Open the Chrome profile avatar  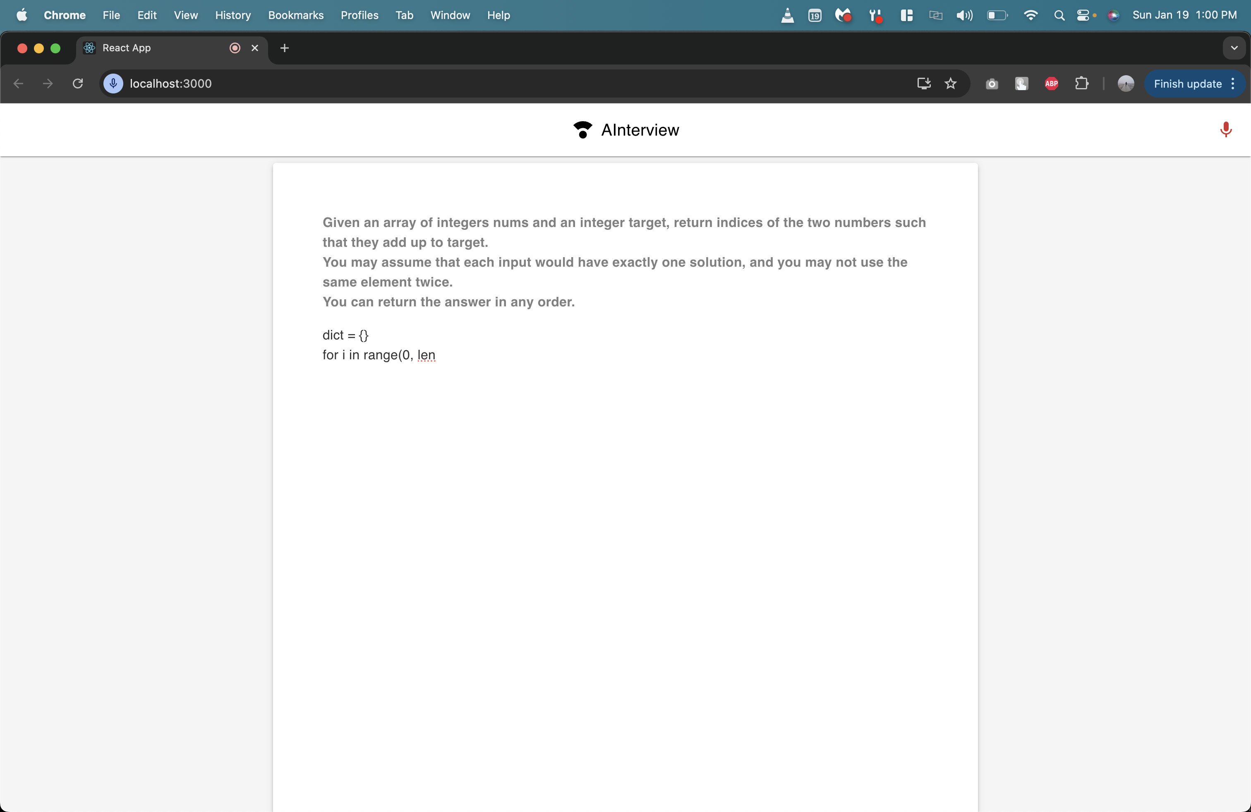(x=1125, y=84)
